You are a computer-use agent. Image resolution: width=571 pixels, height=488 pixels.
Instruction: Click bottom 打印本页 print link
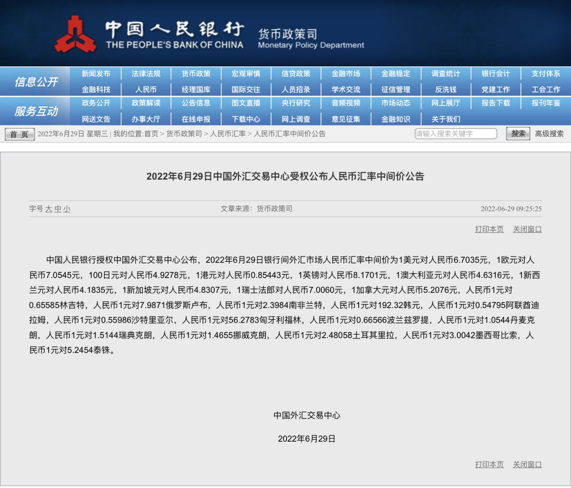tap(489, 464)
